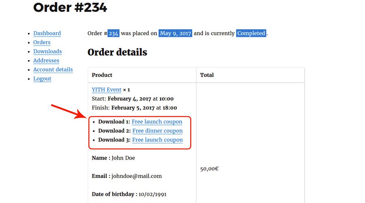The image size is (365, 203).
Task: Click the highlighted date May 9, 2017
Action: [175, 33]
